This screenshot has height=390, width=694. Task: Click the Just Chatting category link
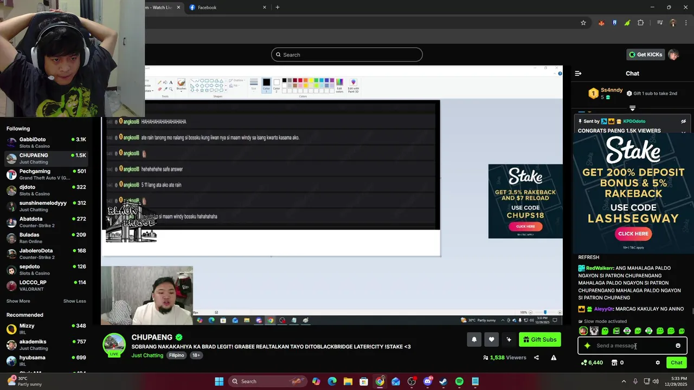(147, 355)
